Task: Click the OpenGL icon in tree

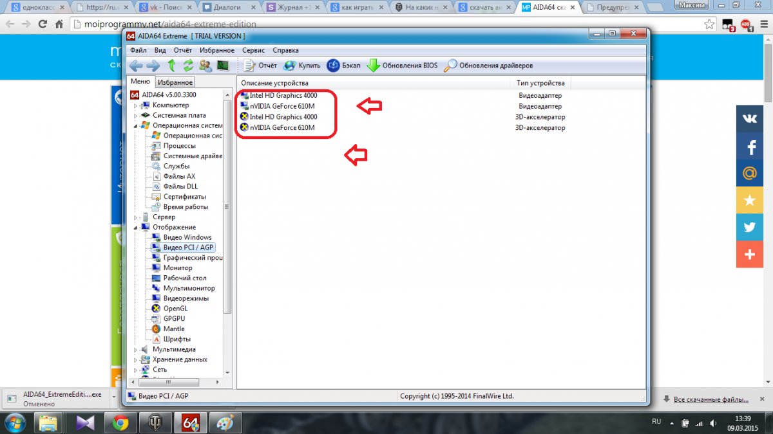Action: coord(156,309)
